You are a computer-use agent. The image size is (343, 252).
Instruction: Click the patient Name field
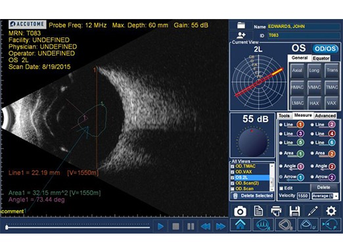[x=304, y=26]
